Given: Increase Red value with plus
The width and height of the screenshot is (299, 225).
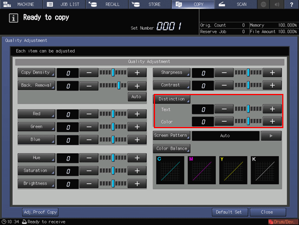Looking at the screenshot, I should 137,114.
